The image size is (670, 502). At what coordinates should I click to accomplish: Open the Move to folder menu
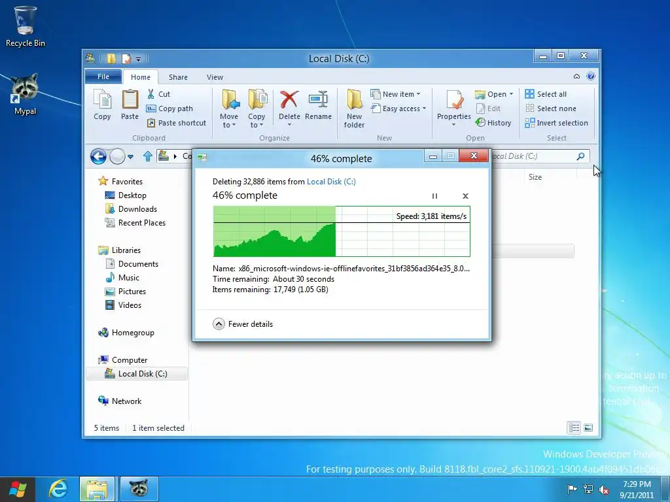pyautogui.click(x=230, y=109)
